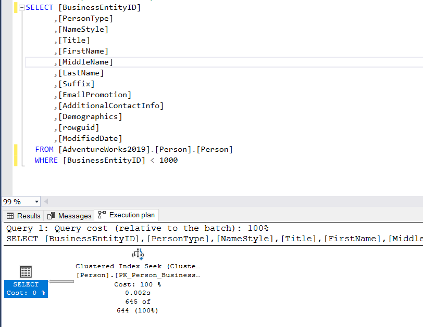Screen dimensions: 423x327
Task: Click the WHERE keyword
Action: [46, 160]
